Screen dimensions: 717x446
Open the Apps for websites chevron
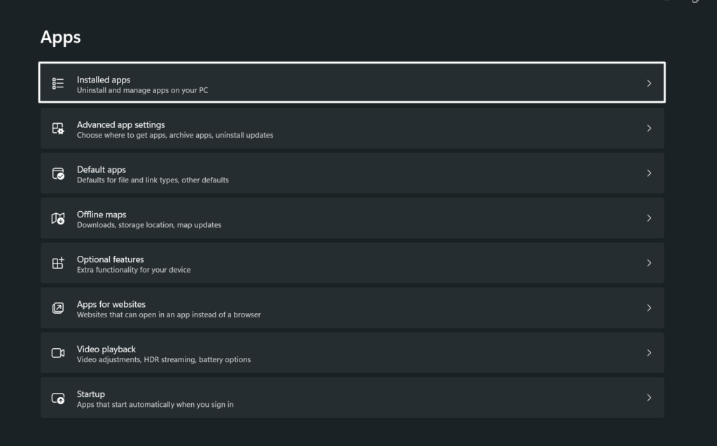point(649,308)
